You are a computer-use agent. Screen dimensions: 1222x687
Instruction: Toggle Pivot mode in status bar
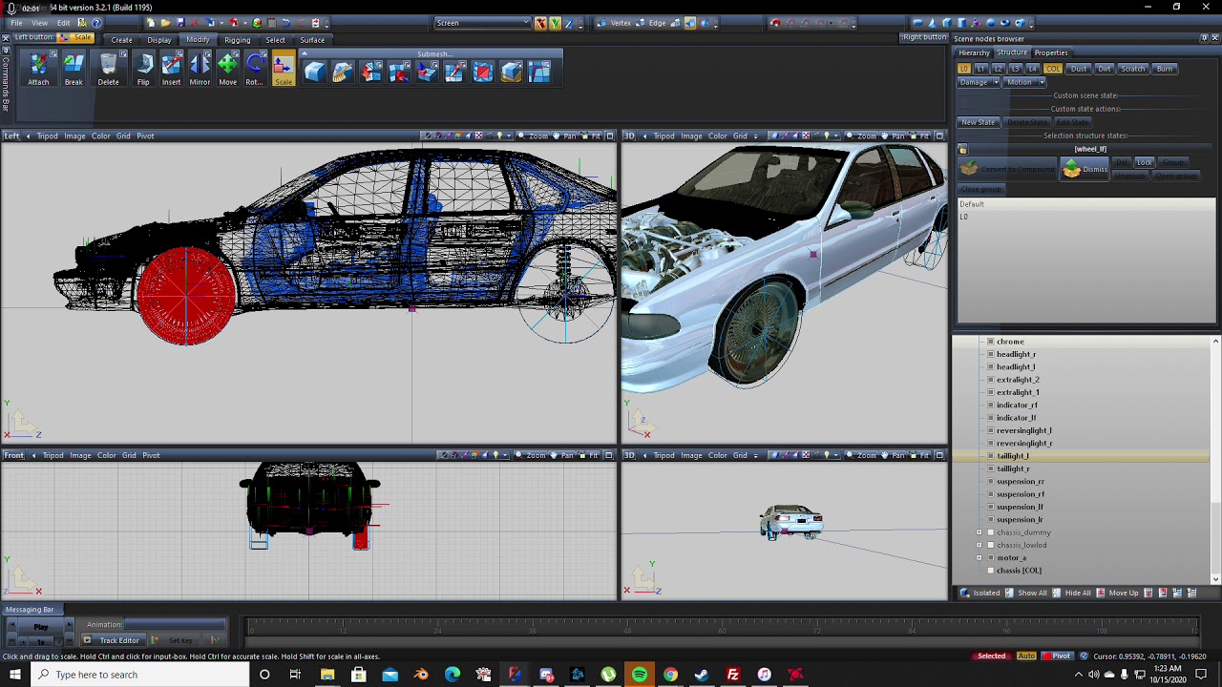click(x=1058, y=656)
